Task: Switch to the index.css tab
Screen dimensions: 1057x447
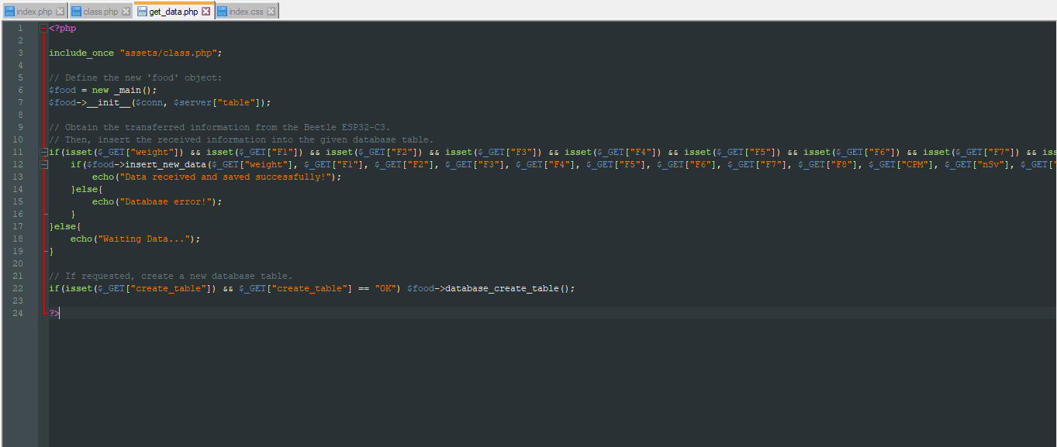Action: click(x=244, y=12)
